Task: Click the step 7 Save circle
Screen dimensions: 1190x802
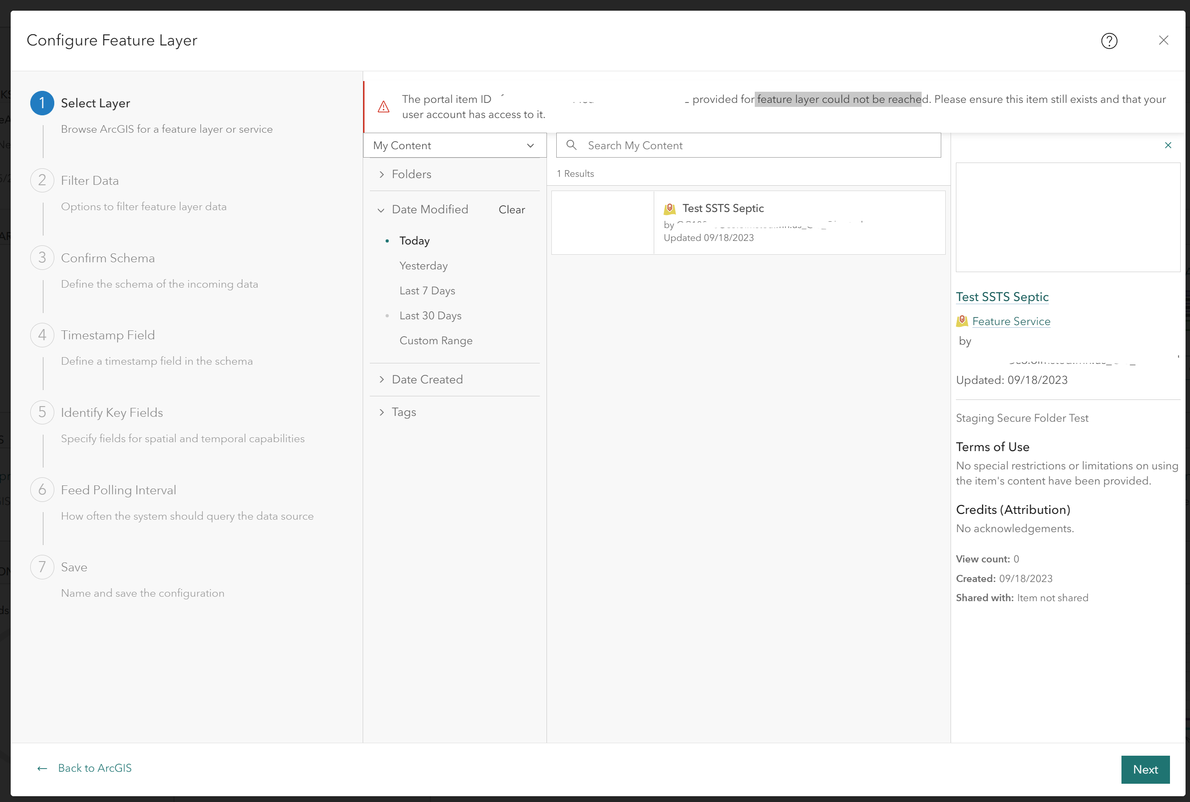Action: pos(42,567)
